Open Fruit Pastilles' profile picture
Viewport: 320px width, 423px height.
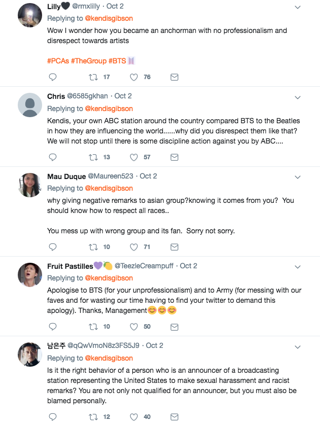pyautogui.click(x=30, y=274)
